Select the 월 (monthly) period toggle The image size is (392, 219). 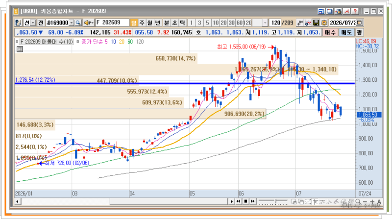coord(150,23)
